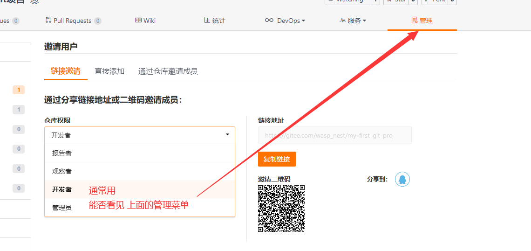Screen dimensions: 531x251
Task: Expand the DevOps menu caret
Action: tap(304, 21)
